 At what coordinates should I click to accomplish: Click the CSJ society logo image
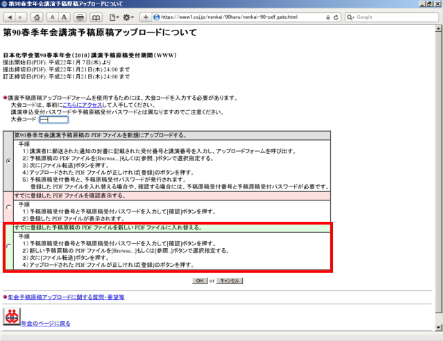[12, 316]
